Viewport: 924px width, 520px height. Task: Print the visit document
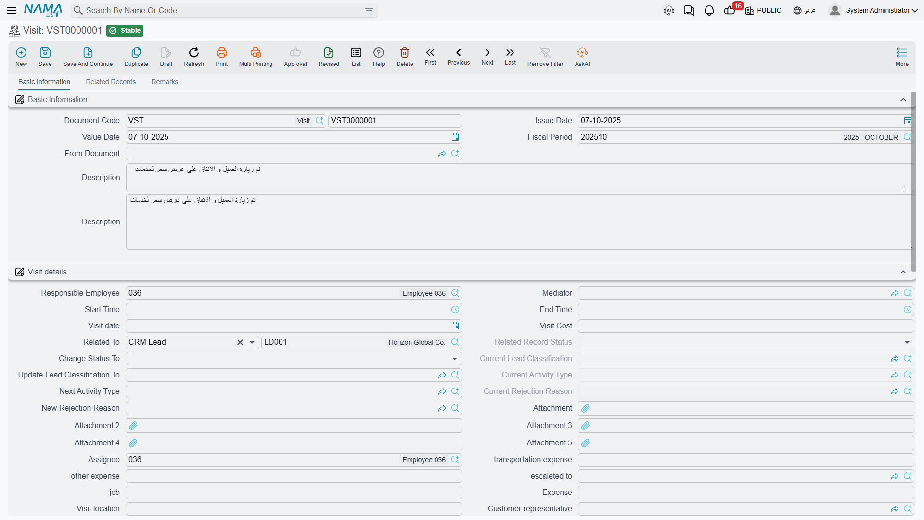(222, 57)
